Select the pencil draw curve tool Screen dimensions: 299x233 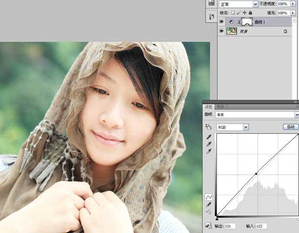(x=208, y=205)
